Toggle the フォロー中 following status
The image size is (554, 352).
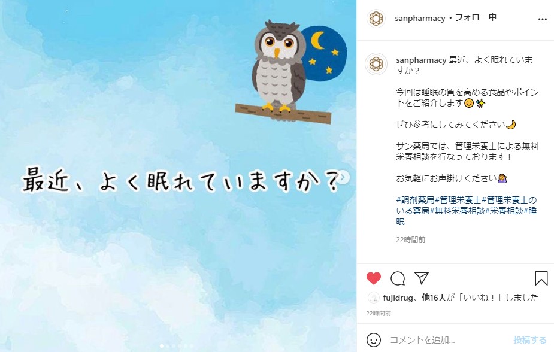(476, 17)
